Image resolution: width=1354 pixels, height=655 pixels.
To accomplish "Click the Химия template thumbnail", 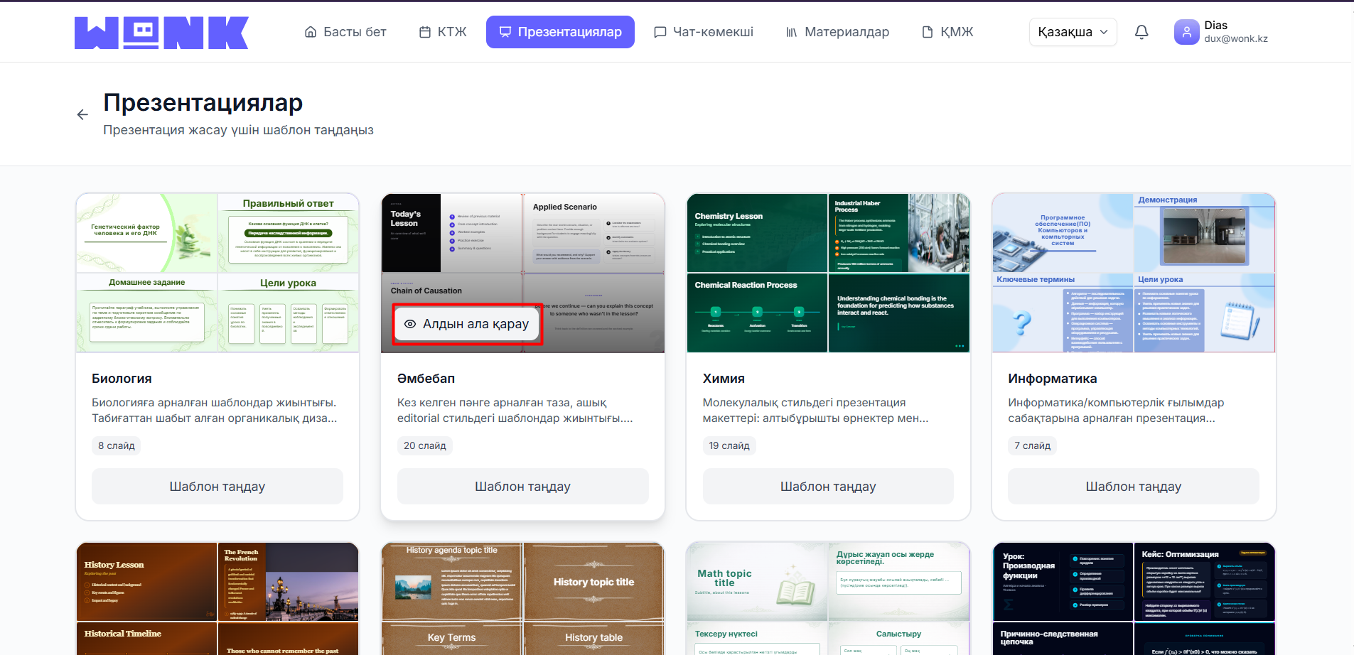I will (x=828, y=273).
